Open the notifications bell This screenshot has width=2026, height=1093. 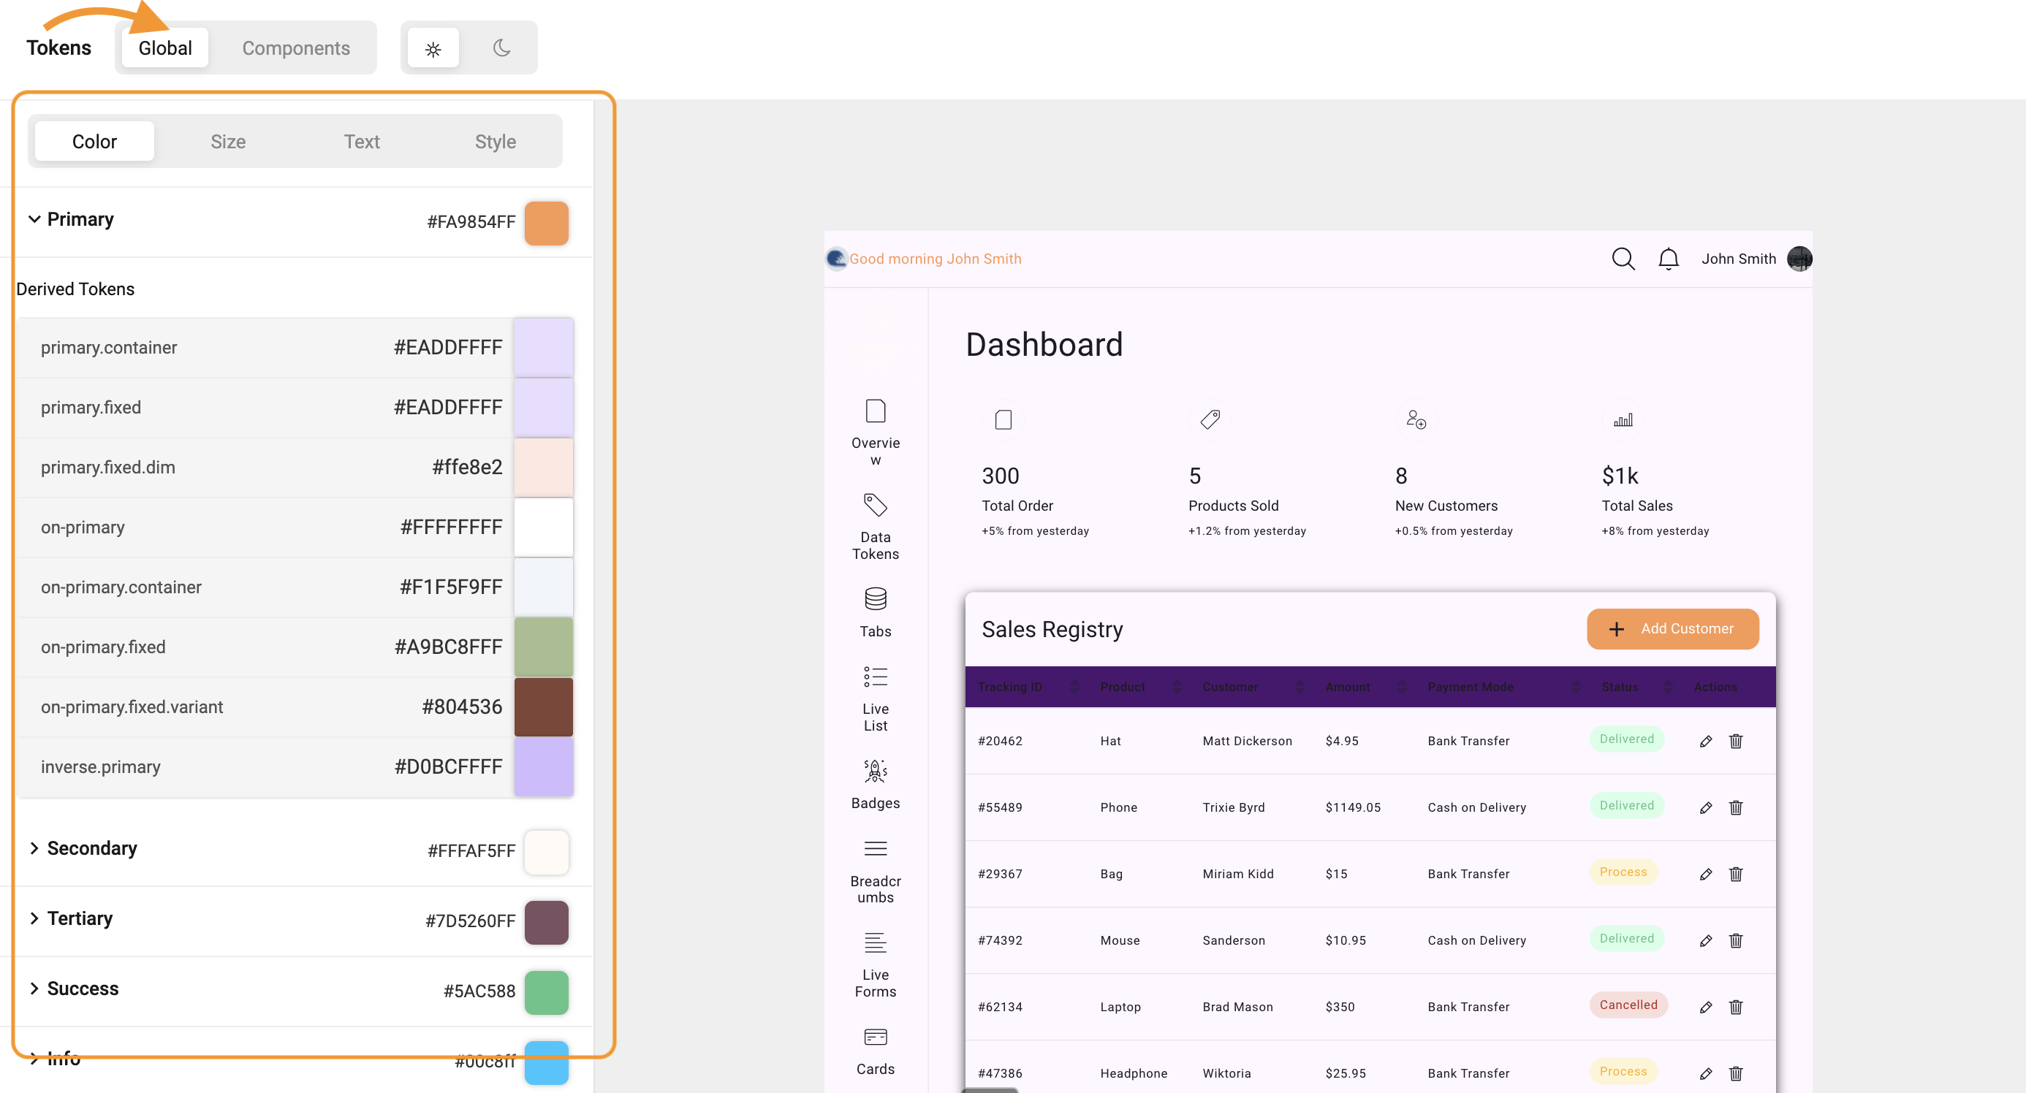(x=1668, y=259)
